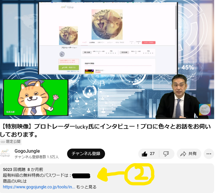Select the 出品商品 tab in the video page
The width and height of the screenshot is (215, 193).
pos(92,42)
